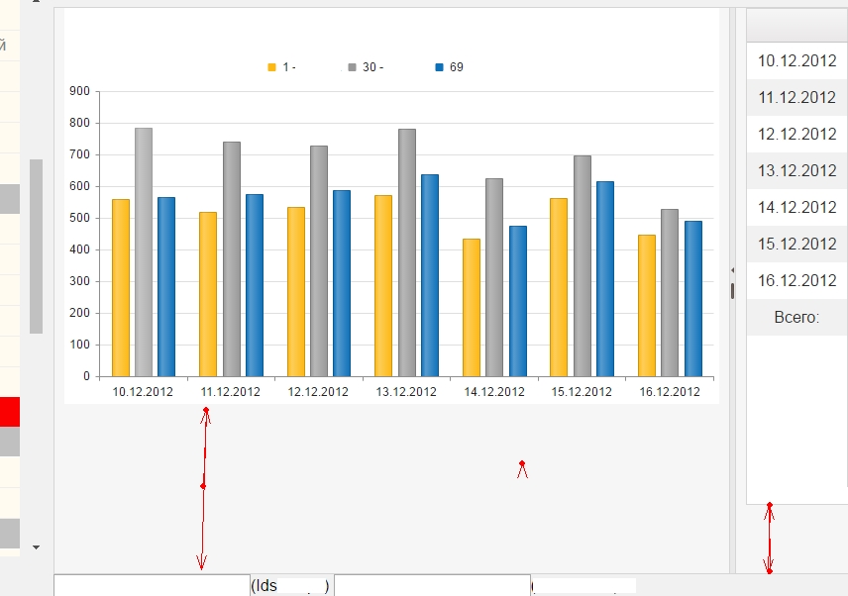
Task: Click the gray bar for 12.12.2012
Action: click(x=319, y=261)
